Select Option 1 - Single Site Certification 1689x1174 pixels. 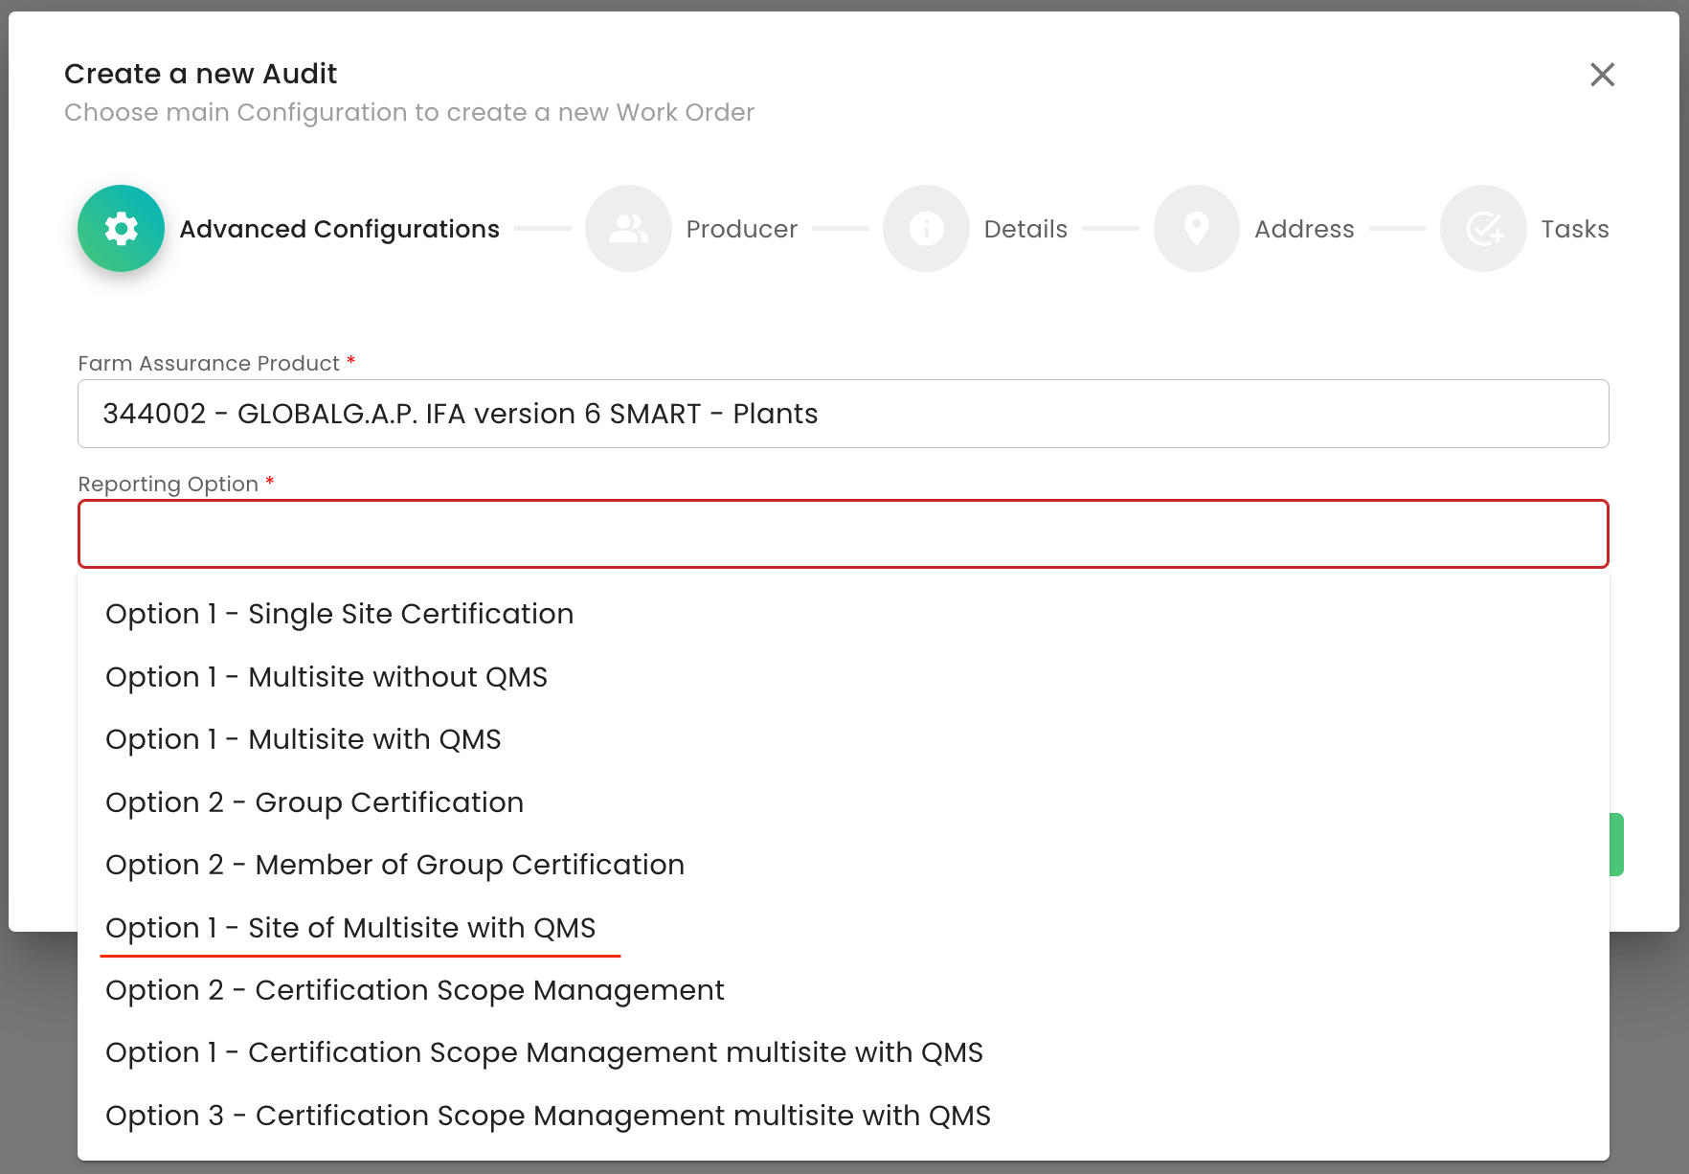point(844,614)
